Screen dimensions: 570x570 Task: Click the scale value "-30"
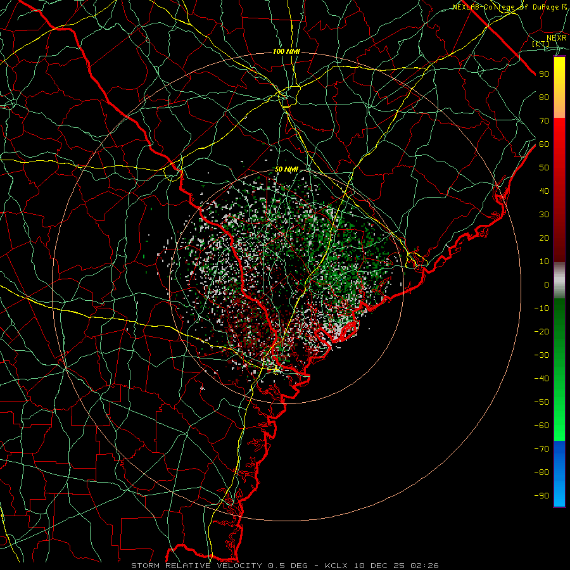point(541,355)
